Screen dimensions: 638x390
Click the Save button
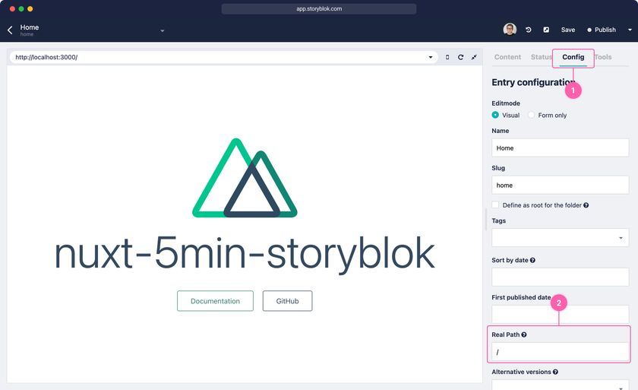click(567, 30)
